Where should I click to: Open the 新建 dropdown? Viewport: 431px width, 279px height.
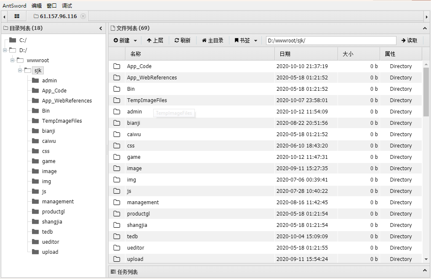tap(125, 41)
